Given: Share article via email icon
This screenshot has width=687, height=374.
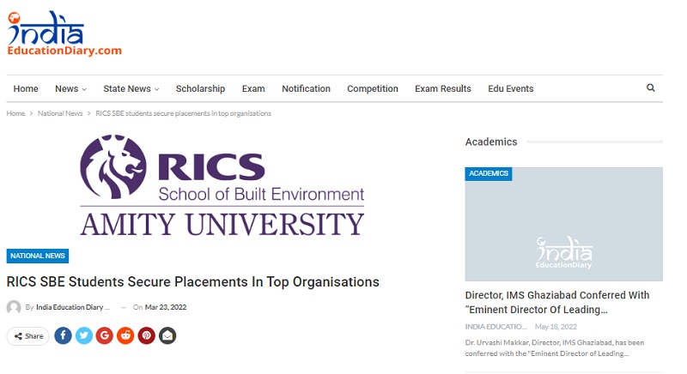Looking at the screenshot, I should [167, 335].
